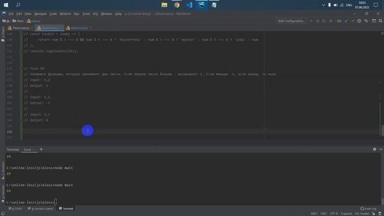This screenshot has width=384, height=216.
Task: Open terminal panel settings gear
Action: click(x=374, y=149)
